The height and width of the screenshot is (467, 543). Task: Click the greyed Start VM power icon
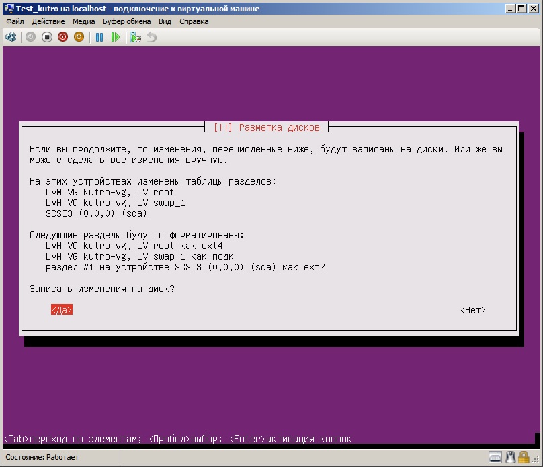[30, 37]
